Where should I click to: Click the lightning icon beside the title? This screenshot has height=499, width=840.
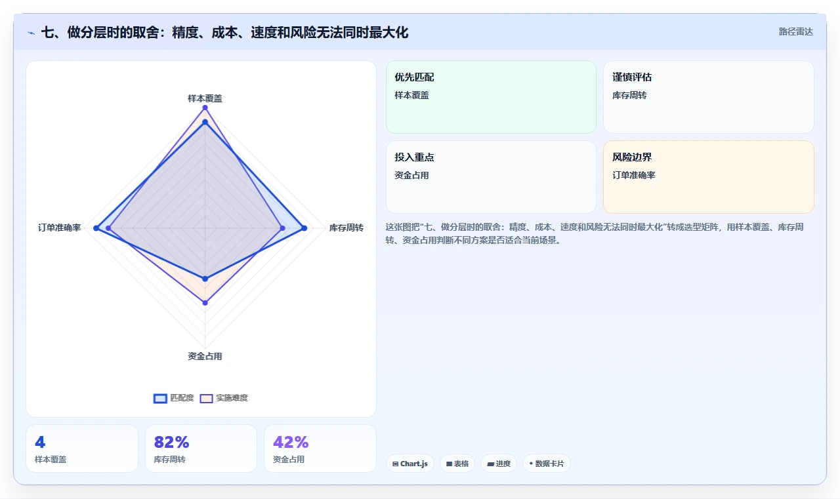(31, 33)
